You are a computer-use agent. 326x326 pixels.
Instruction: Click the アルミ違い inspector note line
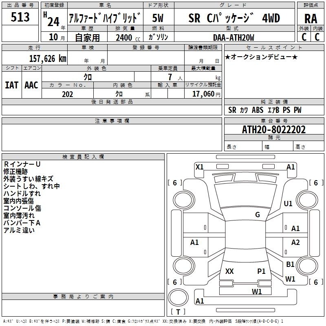click(x=19, y=230)
